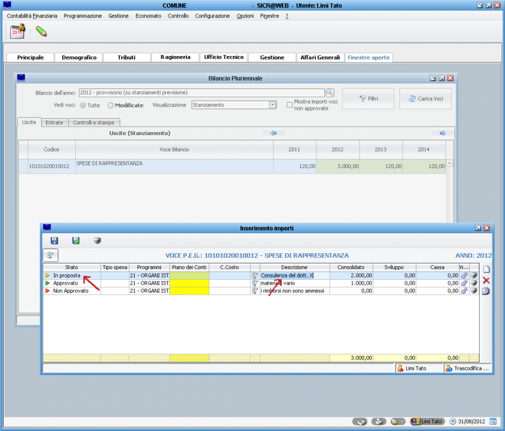Click the Bilancio dell'anno input field

point(201,92)
